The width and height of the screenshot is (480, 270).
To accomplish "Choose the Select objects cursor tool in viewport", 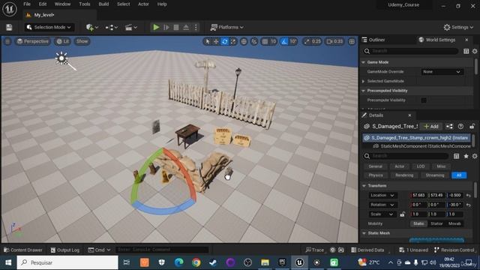I will [208, 41].
